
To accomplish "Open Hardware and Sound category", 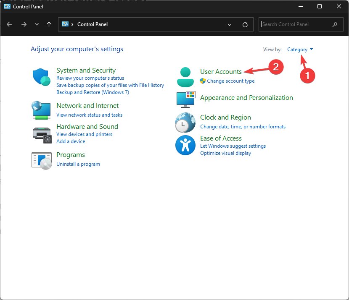I will point(87,127).
